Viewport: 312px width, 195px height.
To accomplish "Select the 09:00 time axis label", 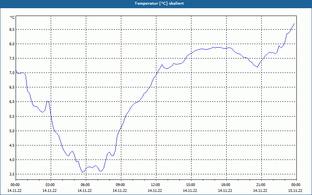I will point(121,185).
